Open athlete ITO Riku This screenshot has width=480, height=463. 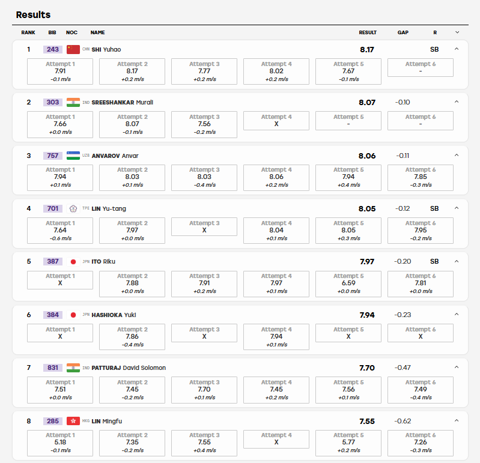click(103, 262)
